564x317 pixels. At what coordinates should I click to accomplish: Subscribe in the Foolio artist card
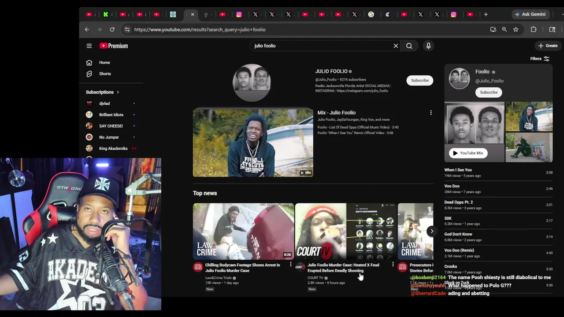pos(488,92)
